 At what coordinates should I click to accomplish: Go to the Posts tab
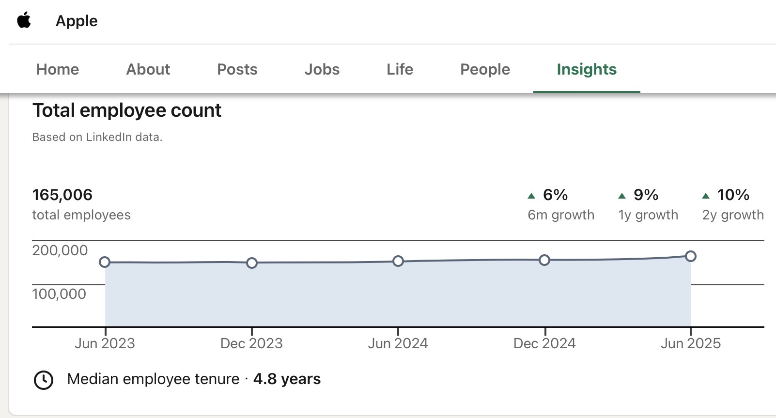(237, 69)
